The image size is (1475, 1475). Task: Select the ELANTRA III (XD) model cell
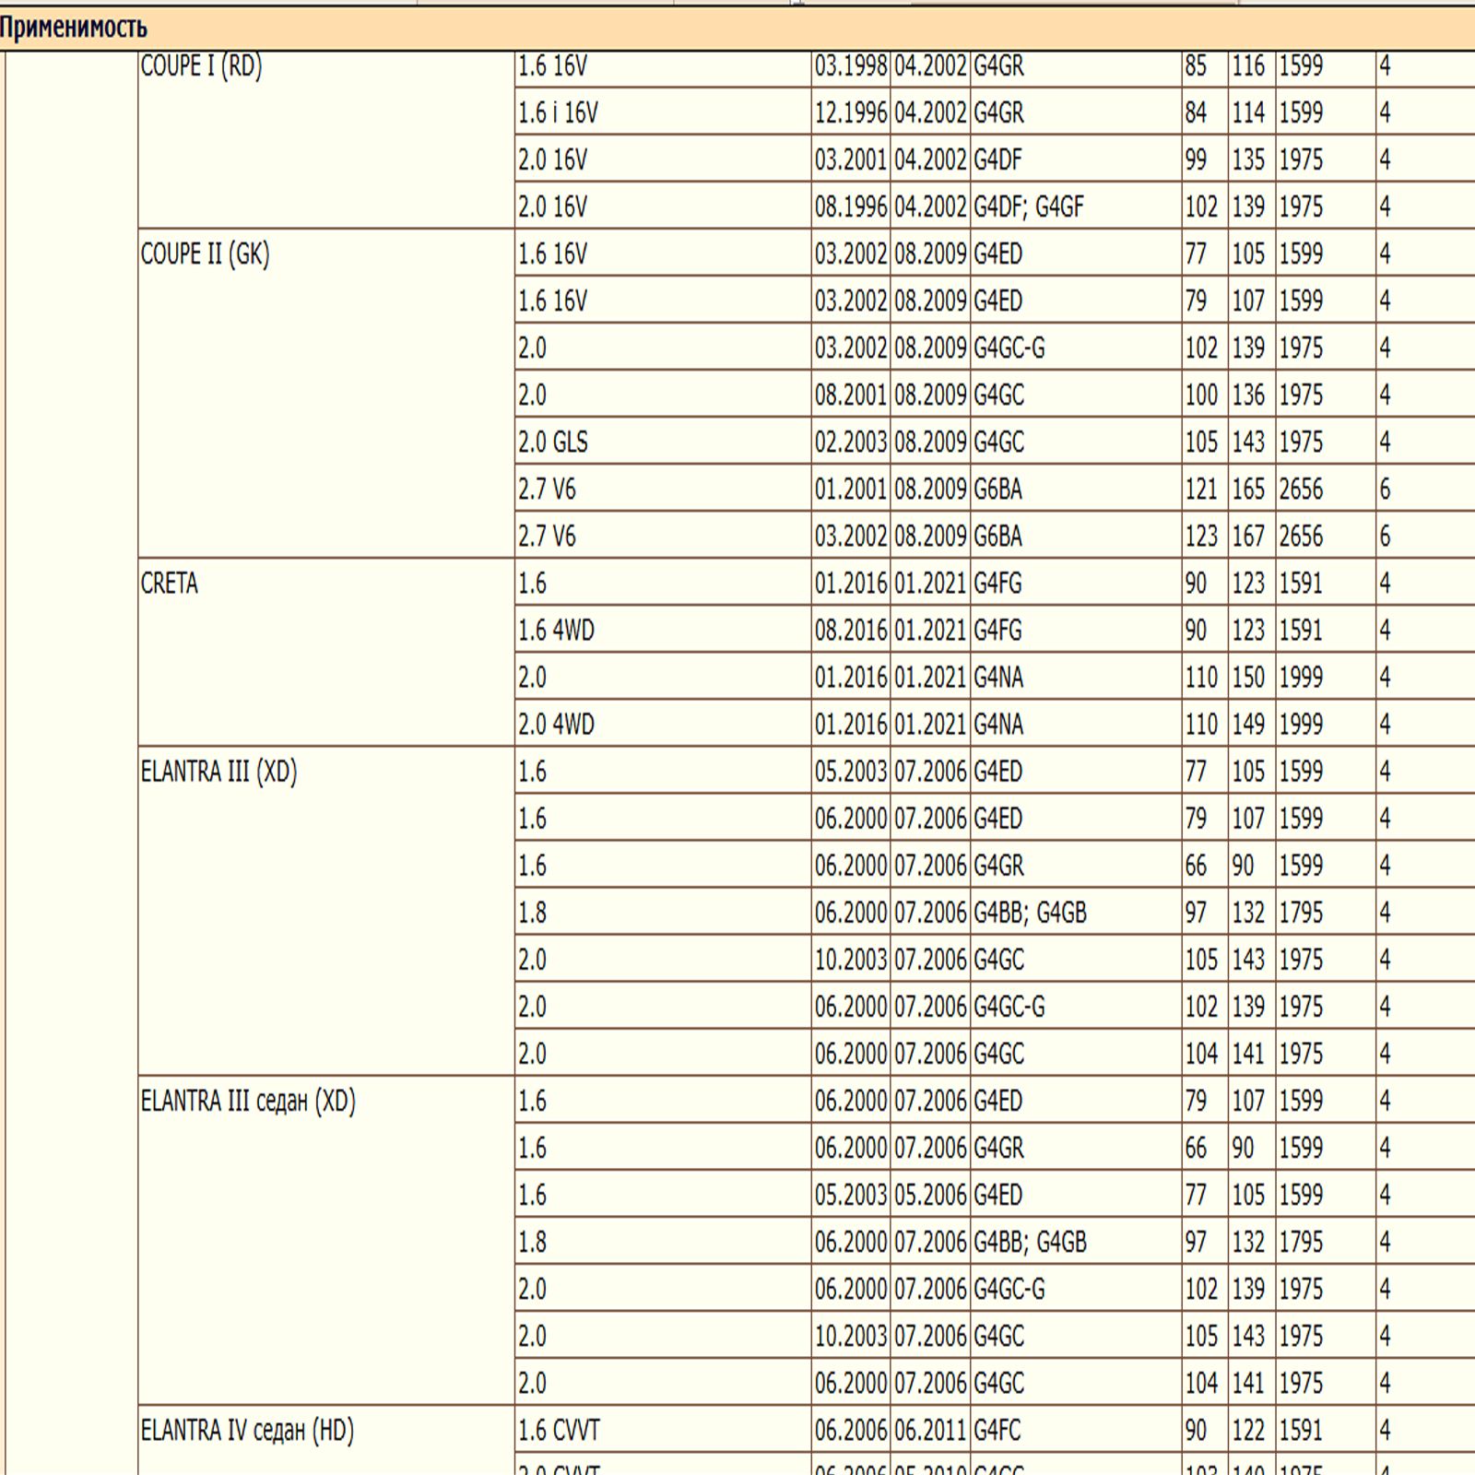218,772
